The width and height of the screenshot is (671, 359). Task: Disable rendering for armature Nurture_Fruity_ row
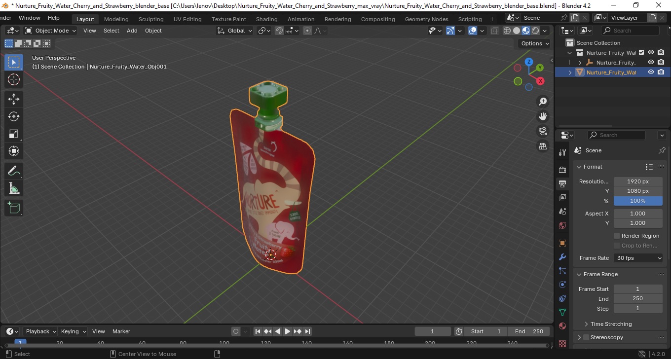pyautogui.click(x=661, y=62)
